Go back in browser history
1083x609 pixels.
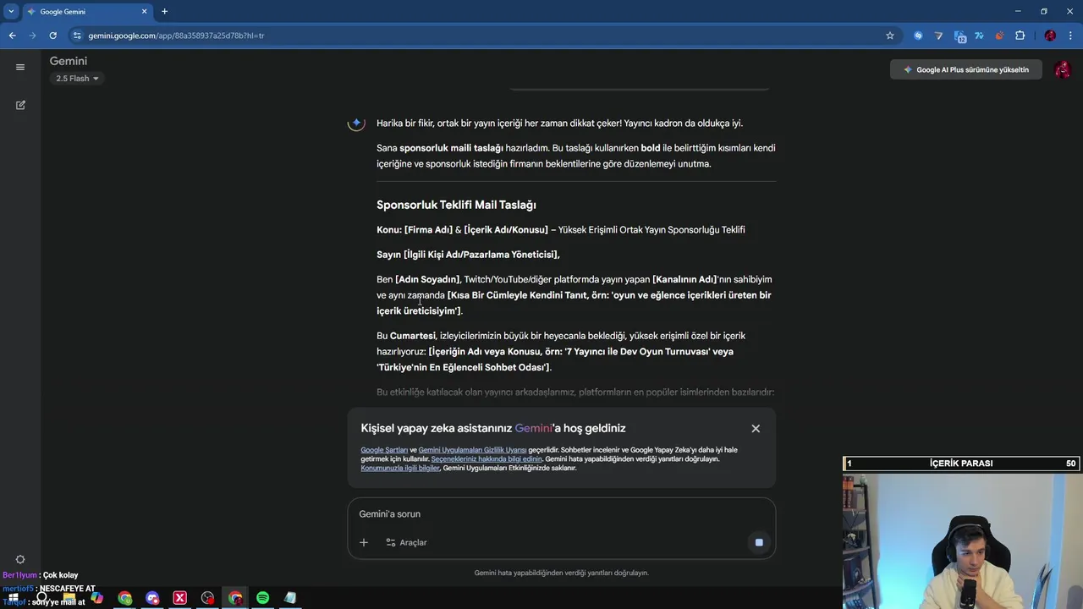click(x=12, y=36)
